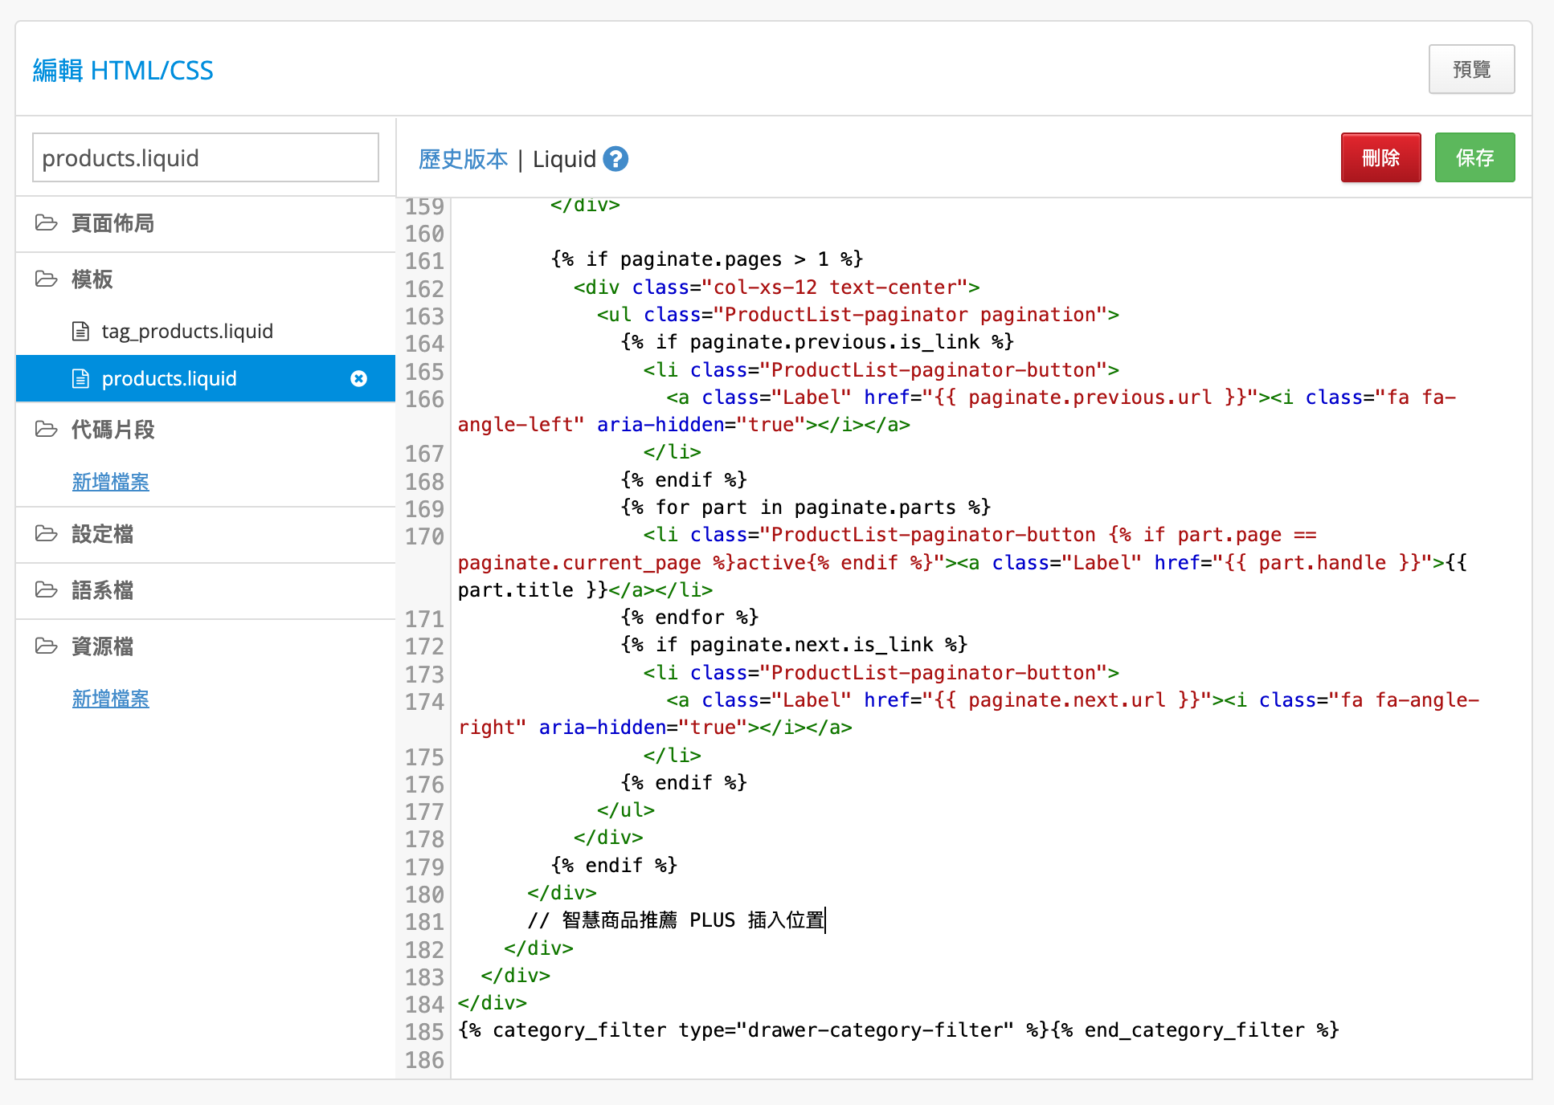Image resolution: width=1554 pixels, height=1105 pixels.
Task: Close products.liquid with the white X icon
Action: click(x=359, y=378)
